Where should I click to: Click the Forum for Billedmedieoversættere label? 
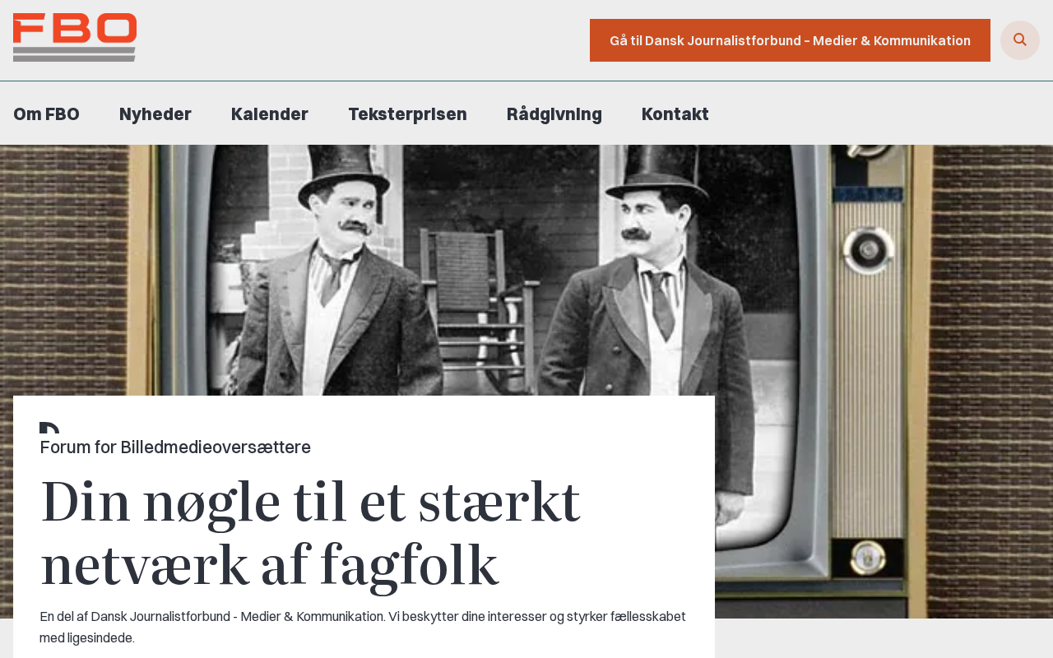pyautogui.click(x=175, y=447)
